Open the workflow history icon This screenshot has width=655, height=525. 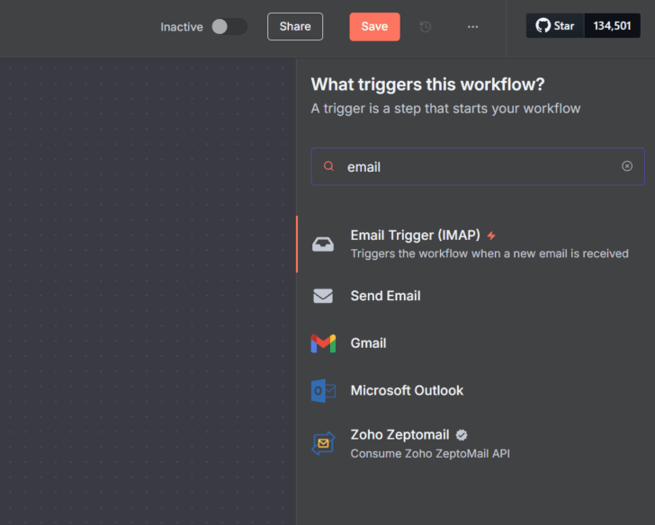[x=426, y=27]
